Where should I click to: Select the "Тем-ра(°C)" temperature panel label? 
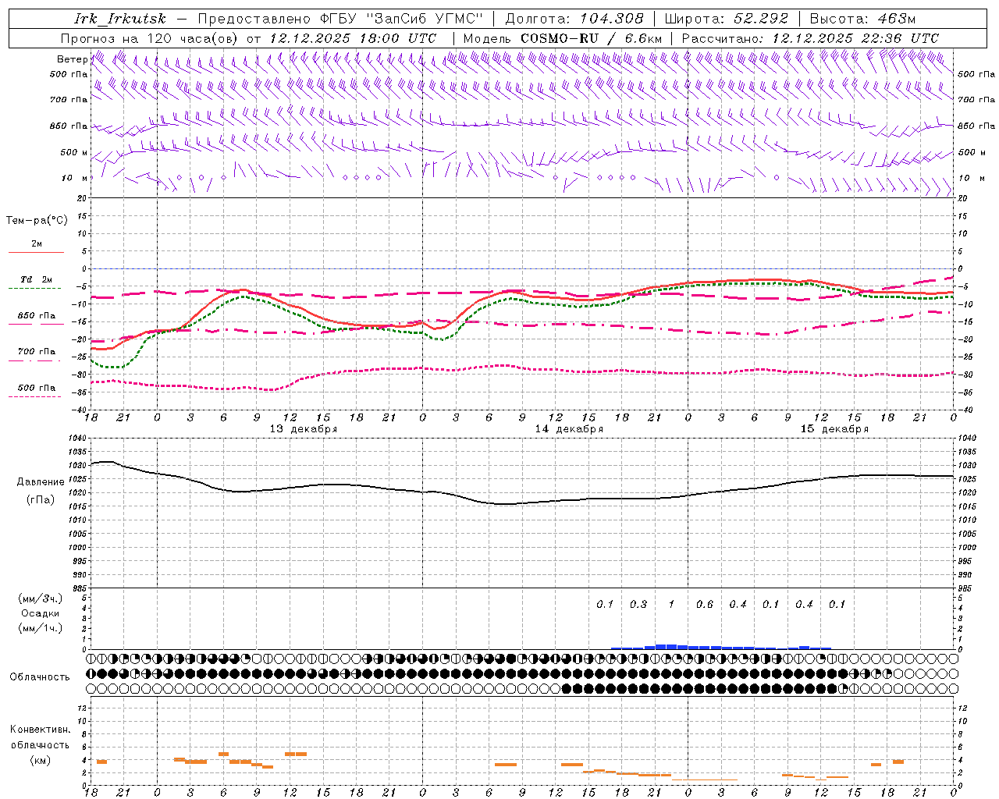pos(37,221)
